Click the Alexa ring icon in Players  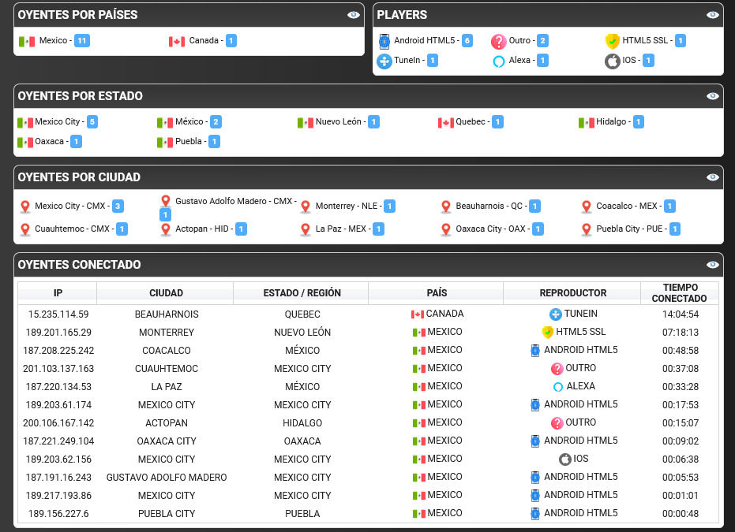click(499, 61)
